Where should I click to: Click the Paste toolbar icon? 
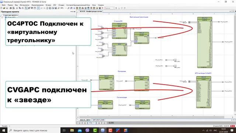[22, 8]
